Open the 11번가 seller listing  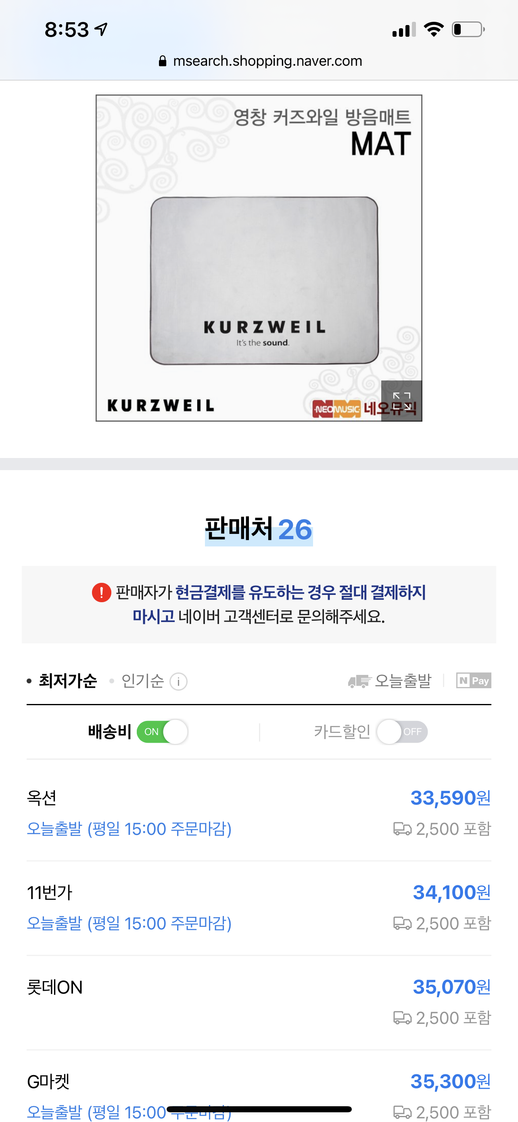tap(259, 908)
